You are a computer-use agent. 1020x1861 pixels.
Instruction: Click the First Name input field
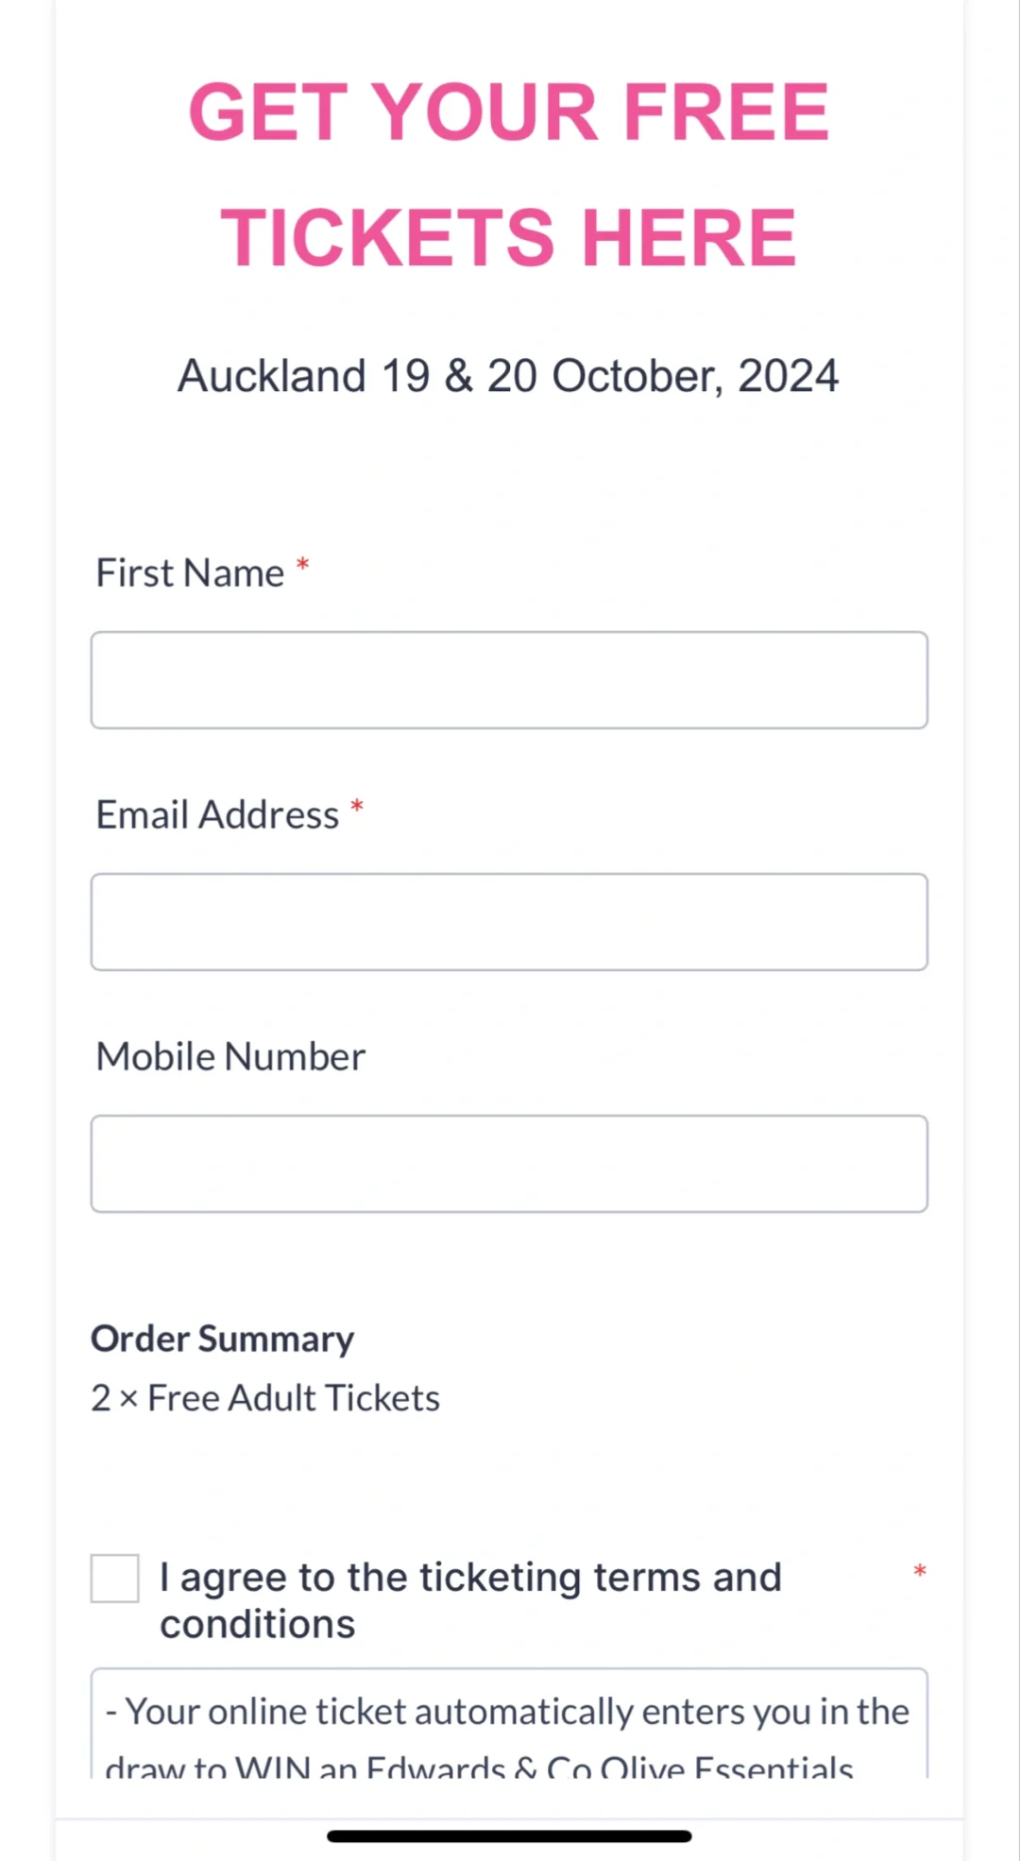pos(509,680)
